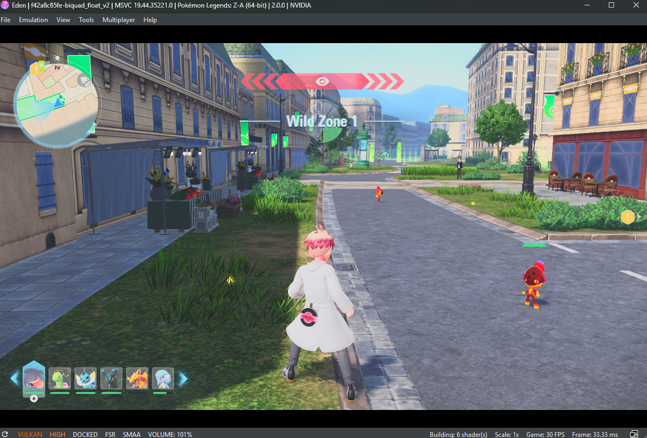Click the VOLUME: 101% indicator
Screen dimensions: 647x438
[170, 434]
